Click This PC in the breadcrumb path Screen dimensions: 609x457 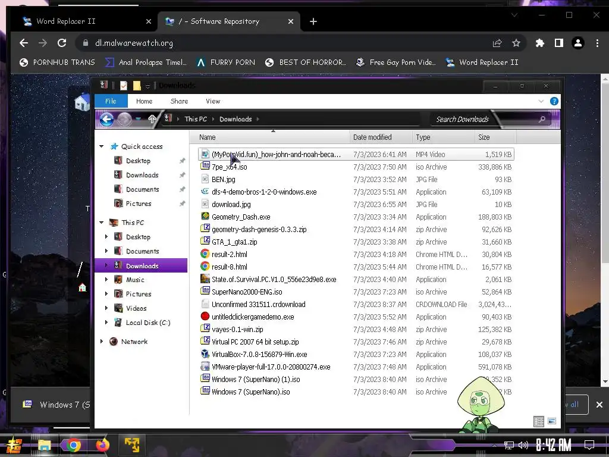point(195,119)
